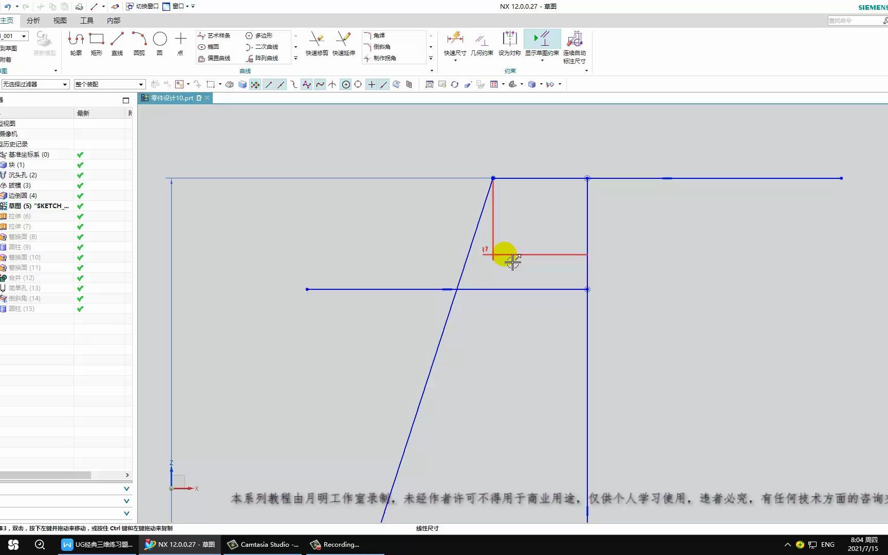Toggle enable snap point option
Image resolution: width=888 pixels, height=555 pixels.
(255, 85)
